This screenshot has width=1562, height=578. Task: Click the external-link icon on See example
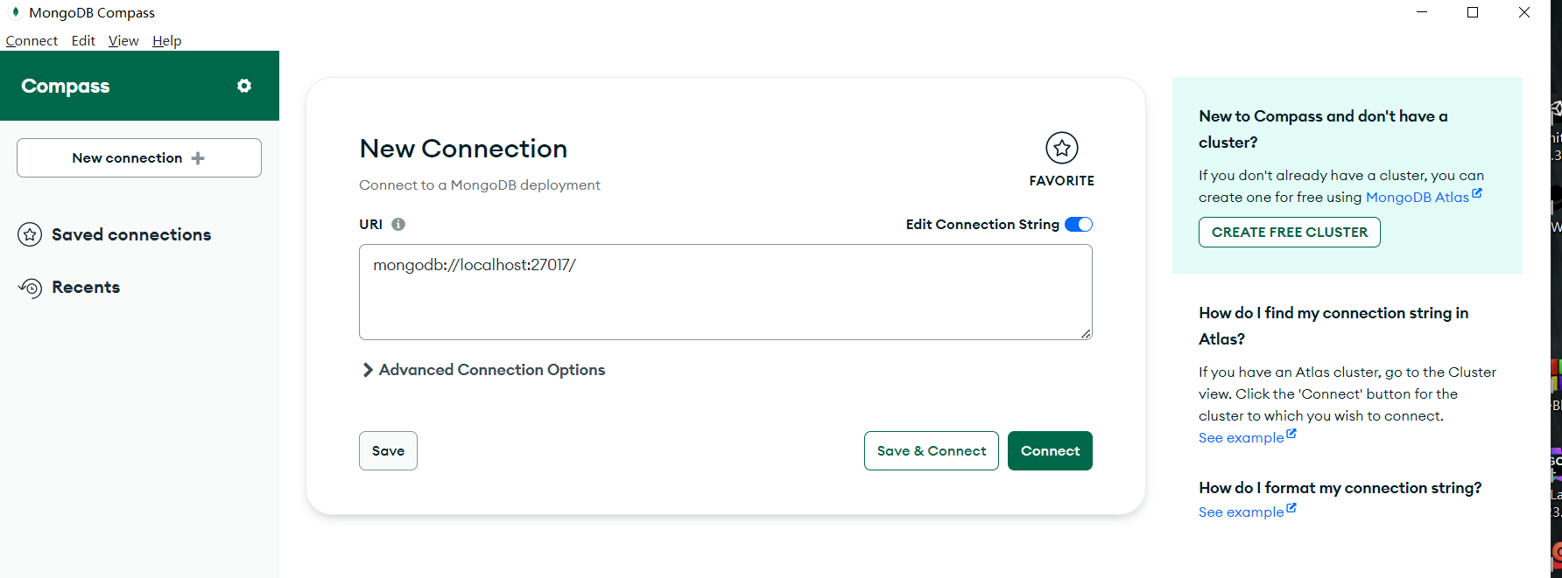pyautogui.click(x=1292, y=434)
